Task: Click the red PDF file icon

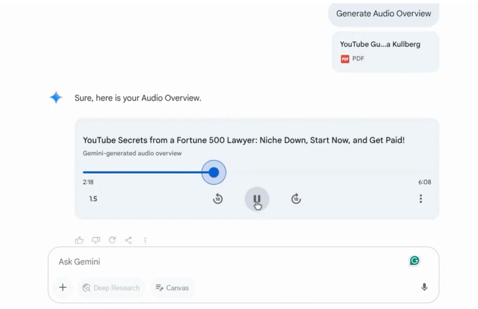Action: [x=345, y=59]
